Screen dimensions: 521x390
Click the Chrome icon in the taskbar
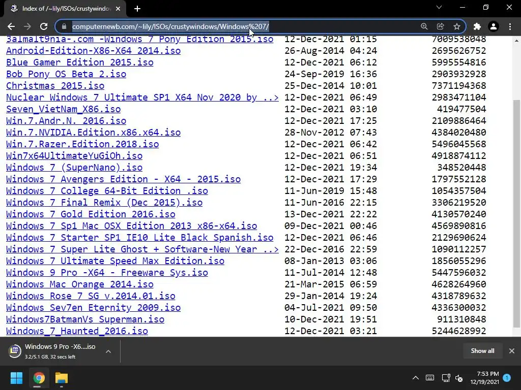click(x=39, y=378)
